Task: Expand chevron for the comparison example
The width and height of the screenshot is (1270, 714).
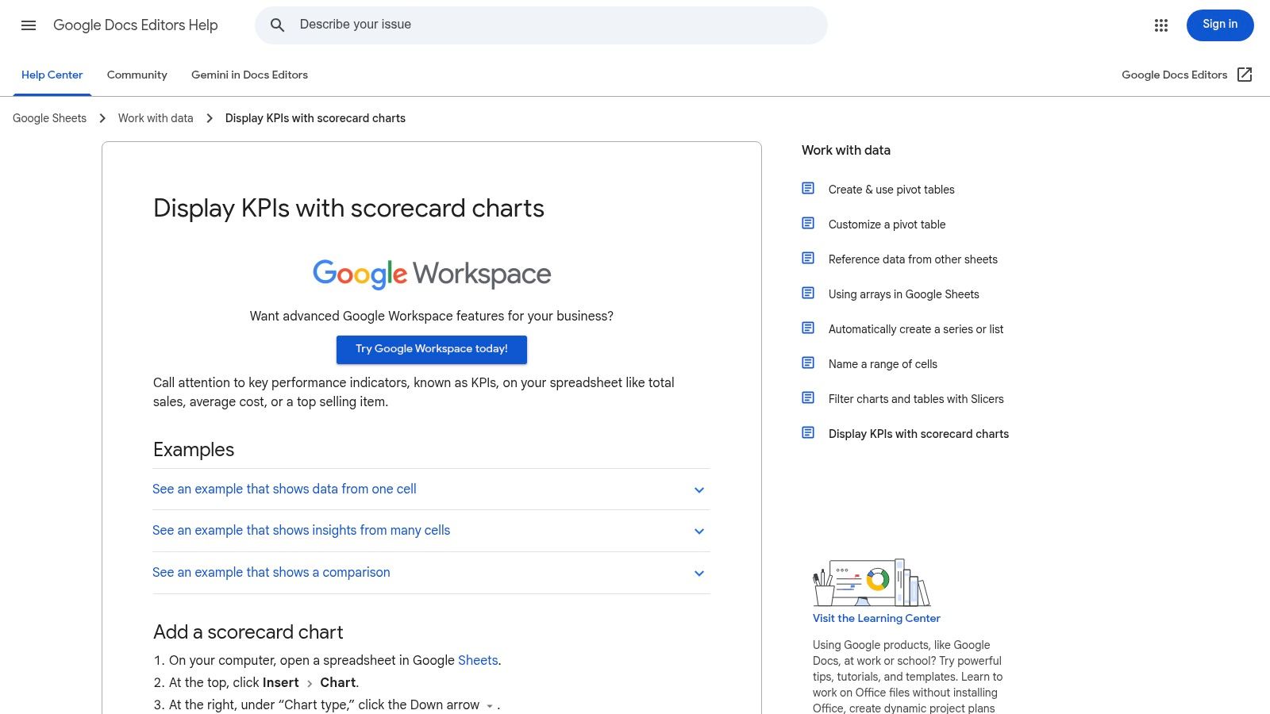Action: point(699,574)
